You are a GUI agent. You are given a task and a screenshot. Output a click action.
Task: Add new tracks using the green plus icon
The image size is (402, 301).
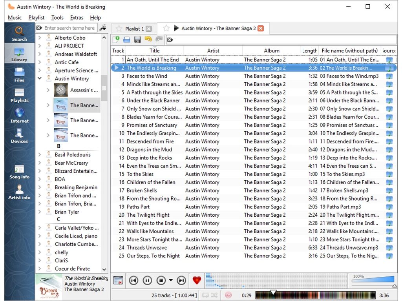click(116, 39)
